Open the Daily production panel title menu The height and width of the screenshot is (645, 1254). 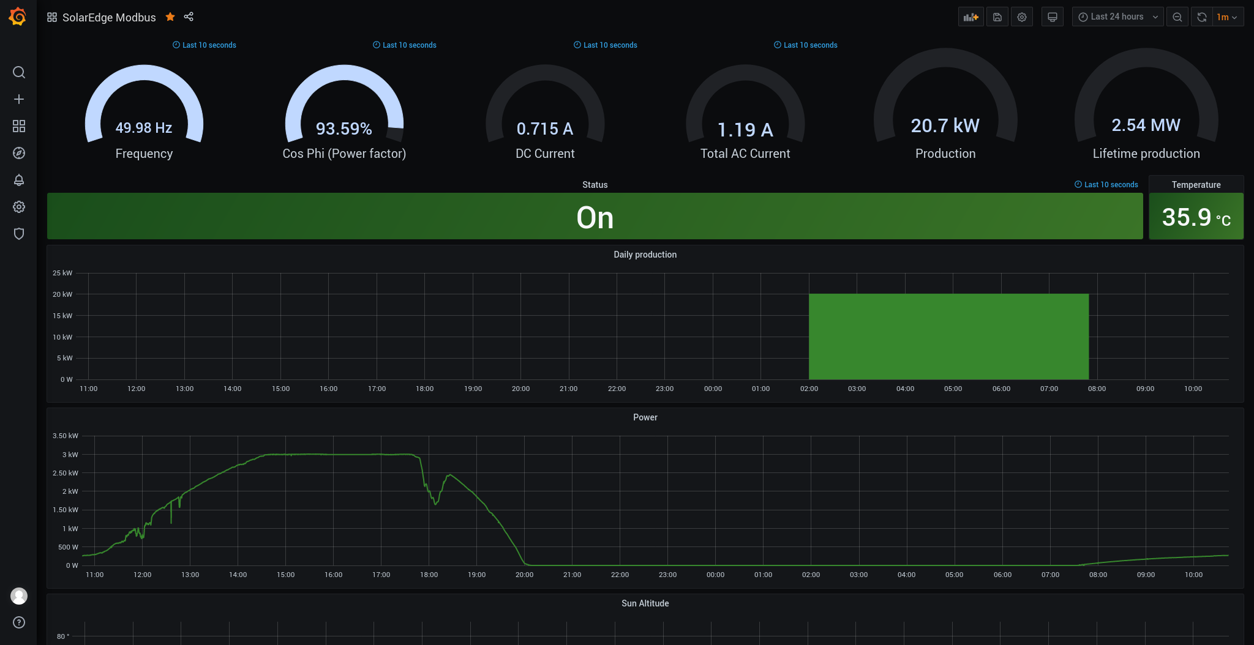(645, 255)
